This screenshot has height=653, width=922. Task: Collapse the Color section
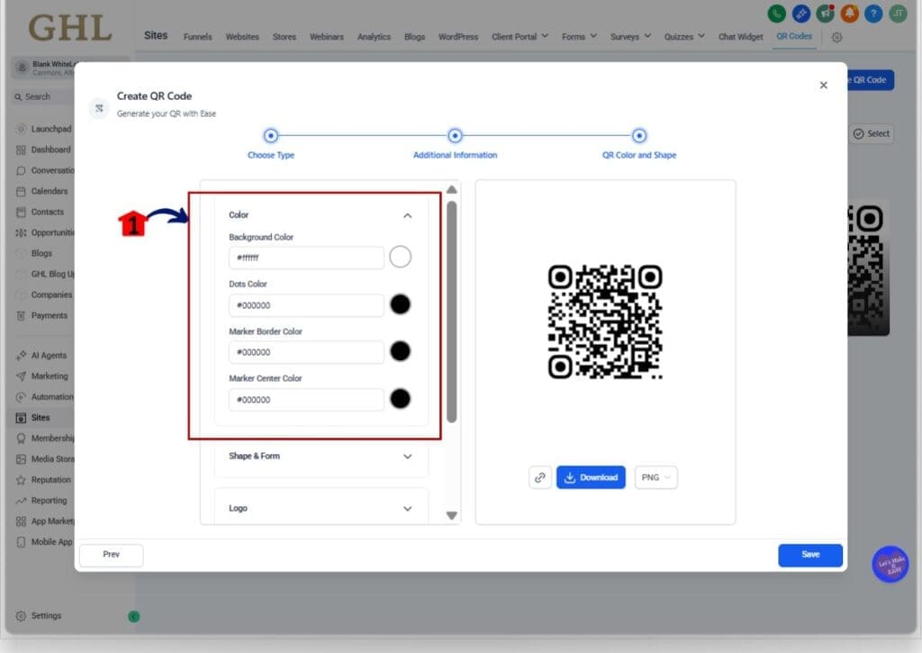click(408, 216)
